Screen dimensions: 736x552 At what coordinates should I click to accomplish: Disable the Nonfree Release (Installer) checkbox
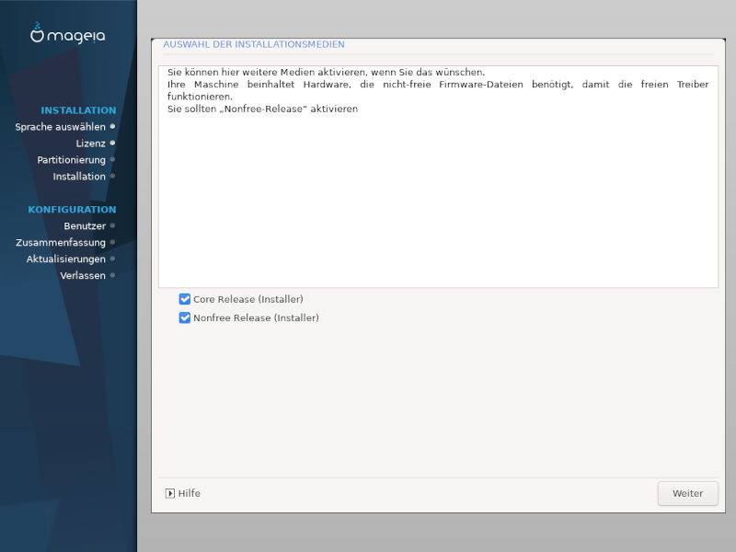click(x=185, y=317)
